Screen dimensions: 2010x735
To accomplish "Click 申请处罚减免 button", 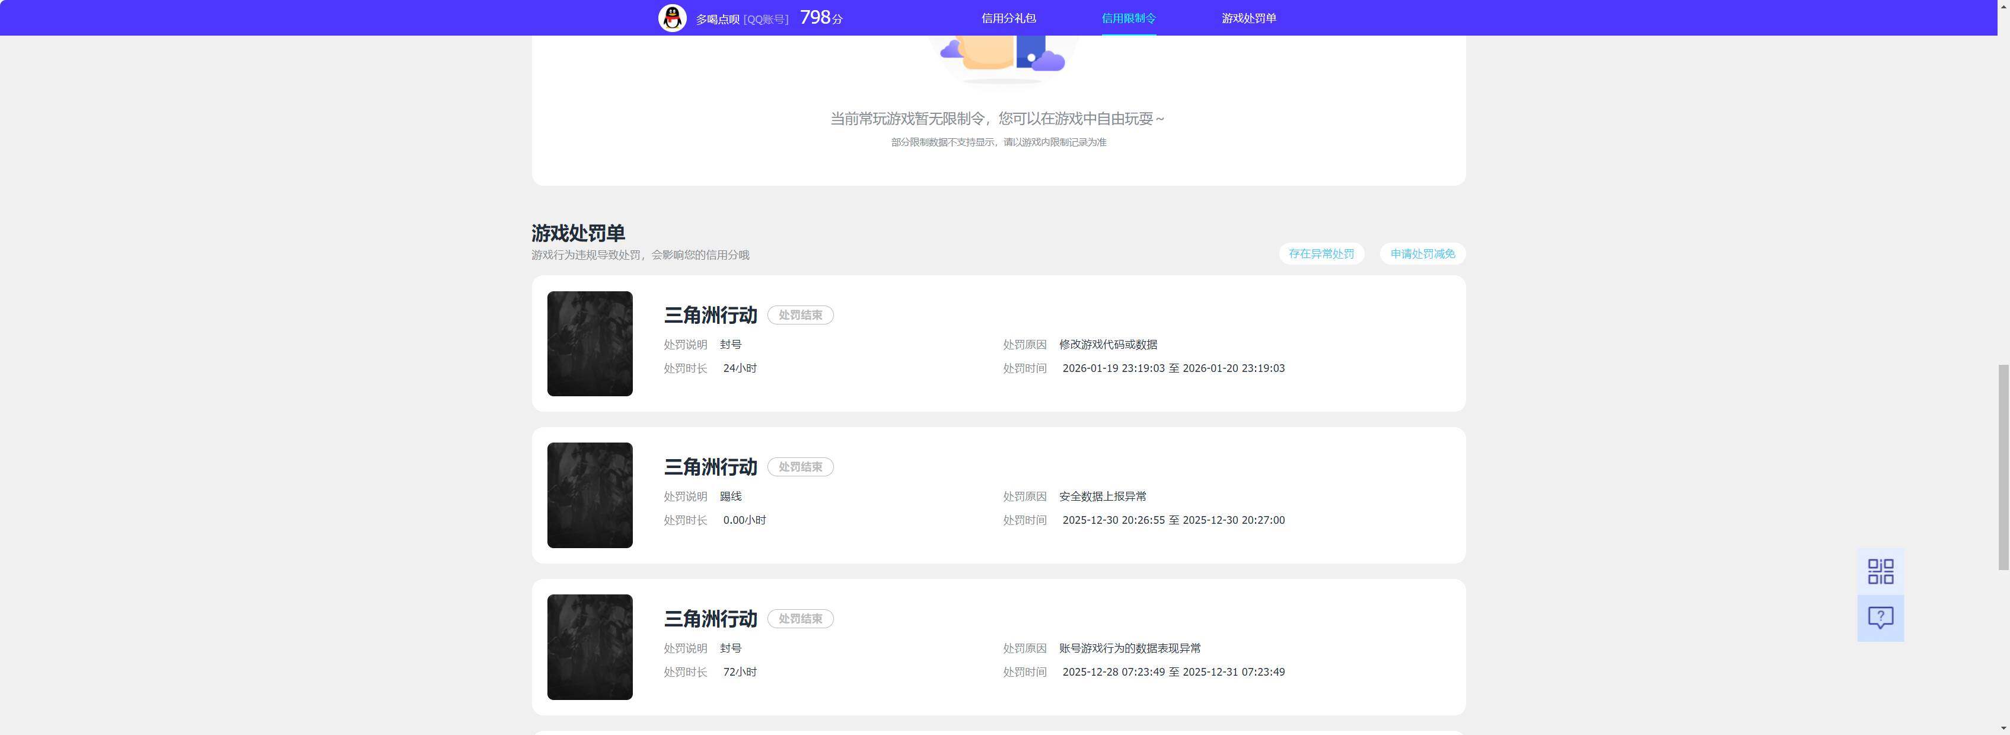I will pos(1422,253).
